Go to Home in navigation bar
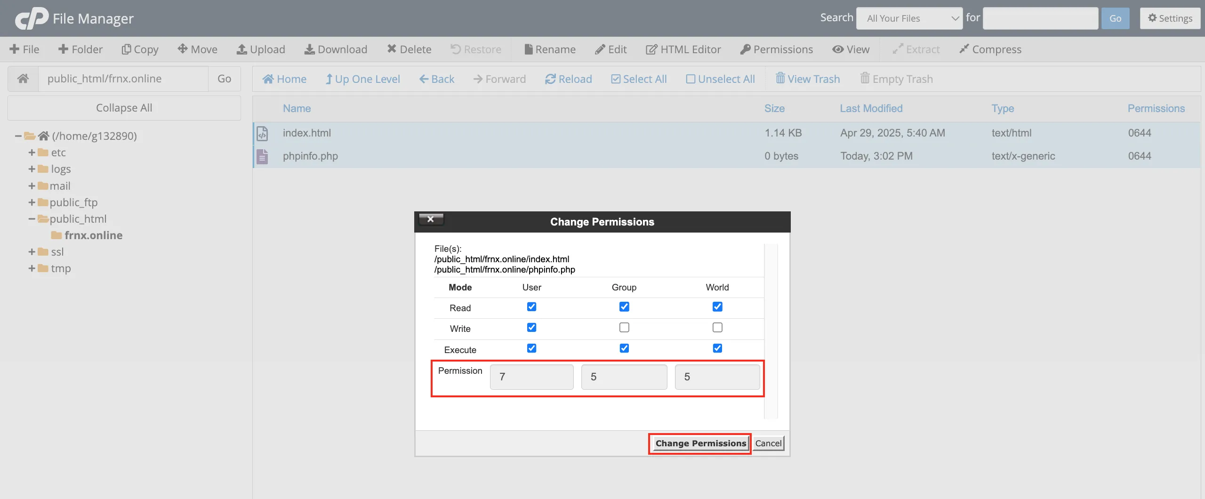 pyautogui.click(x=285, y=79)
